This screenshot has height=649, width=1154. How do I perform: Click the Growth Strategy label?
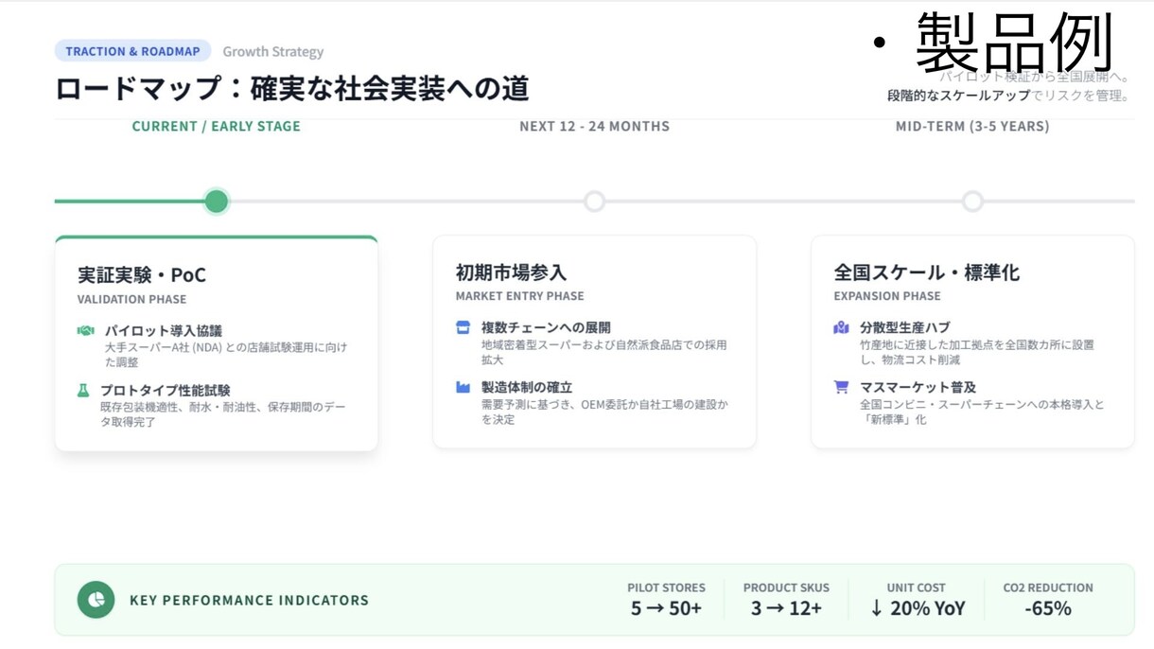(273, 51)
